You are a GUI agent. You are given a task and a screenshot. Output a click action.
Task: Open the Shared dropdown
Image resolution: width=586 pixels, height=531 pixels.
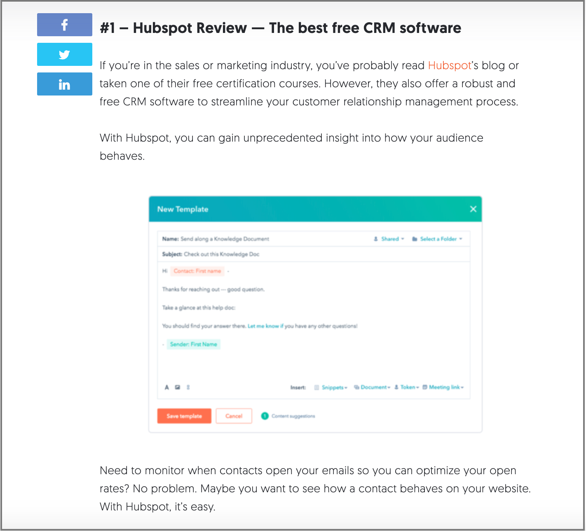(389, 239)
